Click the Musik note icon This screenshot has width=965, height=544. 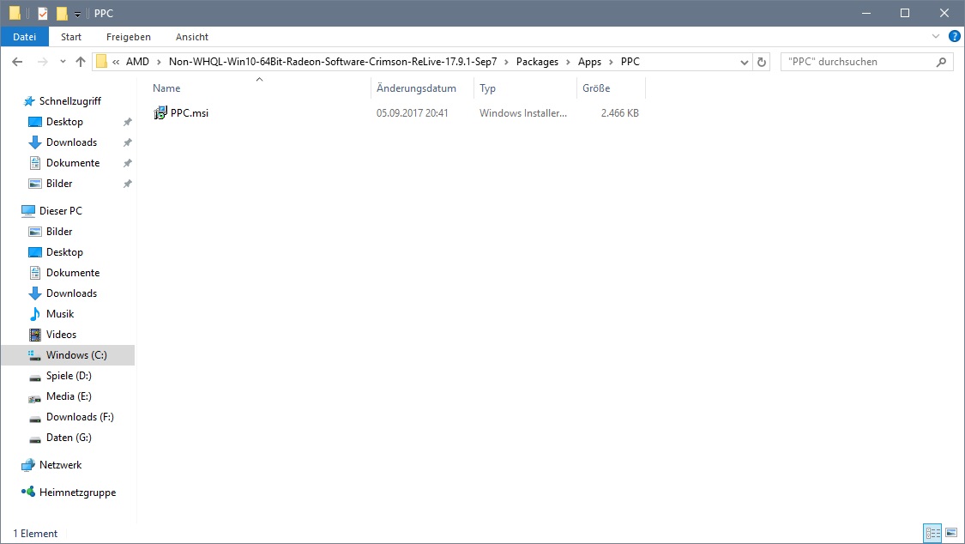coord(35,314)
